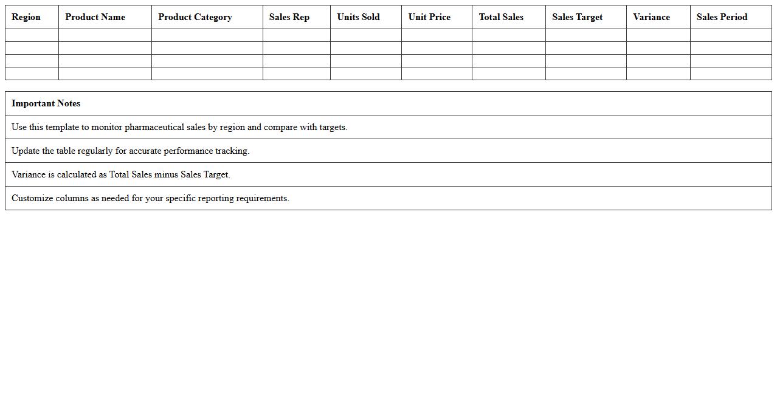Click the Units Sold column header
The width and height of the screenshot is (777, 395).
(x=358, y=17)
